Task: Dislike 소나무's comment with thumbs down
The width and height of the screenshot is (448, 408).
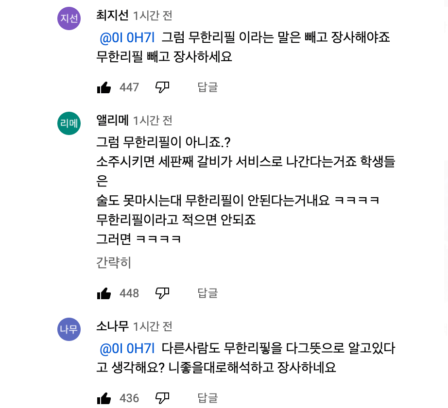Action: tap(162, 398)
